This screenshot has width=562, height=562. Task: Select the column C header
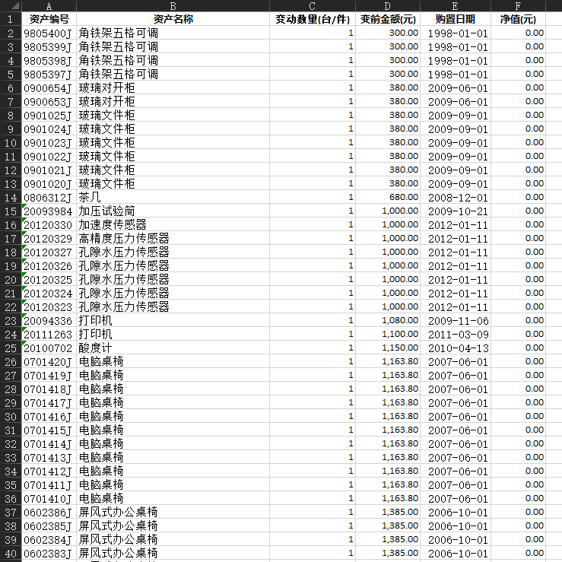click(312, 5)
